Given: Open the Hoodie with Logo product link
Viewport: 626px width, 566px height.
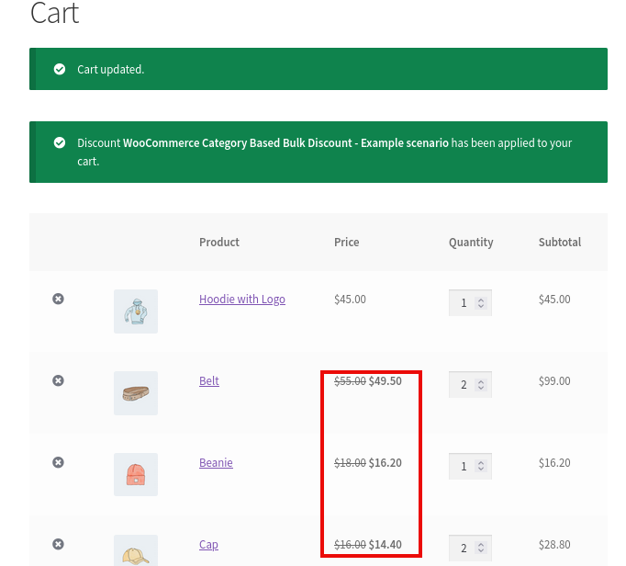Looking at the screenshot, I should tap(241, 300).
